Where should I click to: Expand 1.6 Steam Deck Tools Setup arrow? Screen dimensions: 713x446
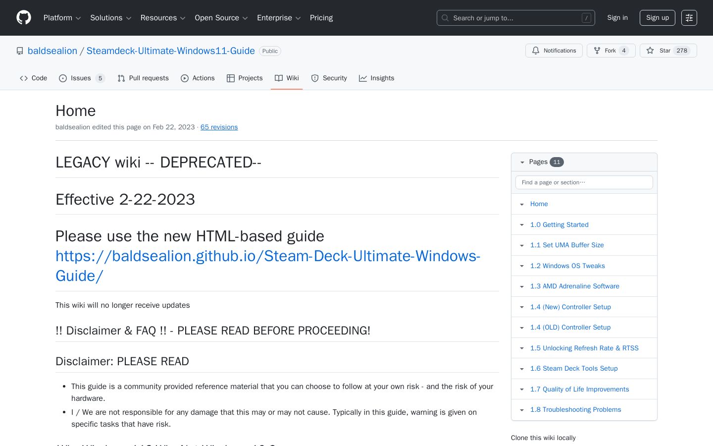(522, 369)
